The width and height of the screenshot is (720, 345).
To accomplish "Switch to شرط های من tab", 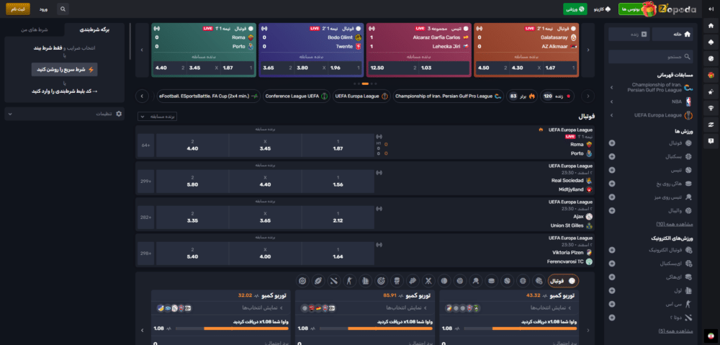I will point(33,30).
